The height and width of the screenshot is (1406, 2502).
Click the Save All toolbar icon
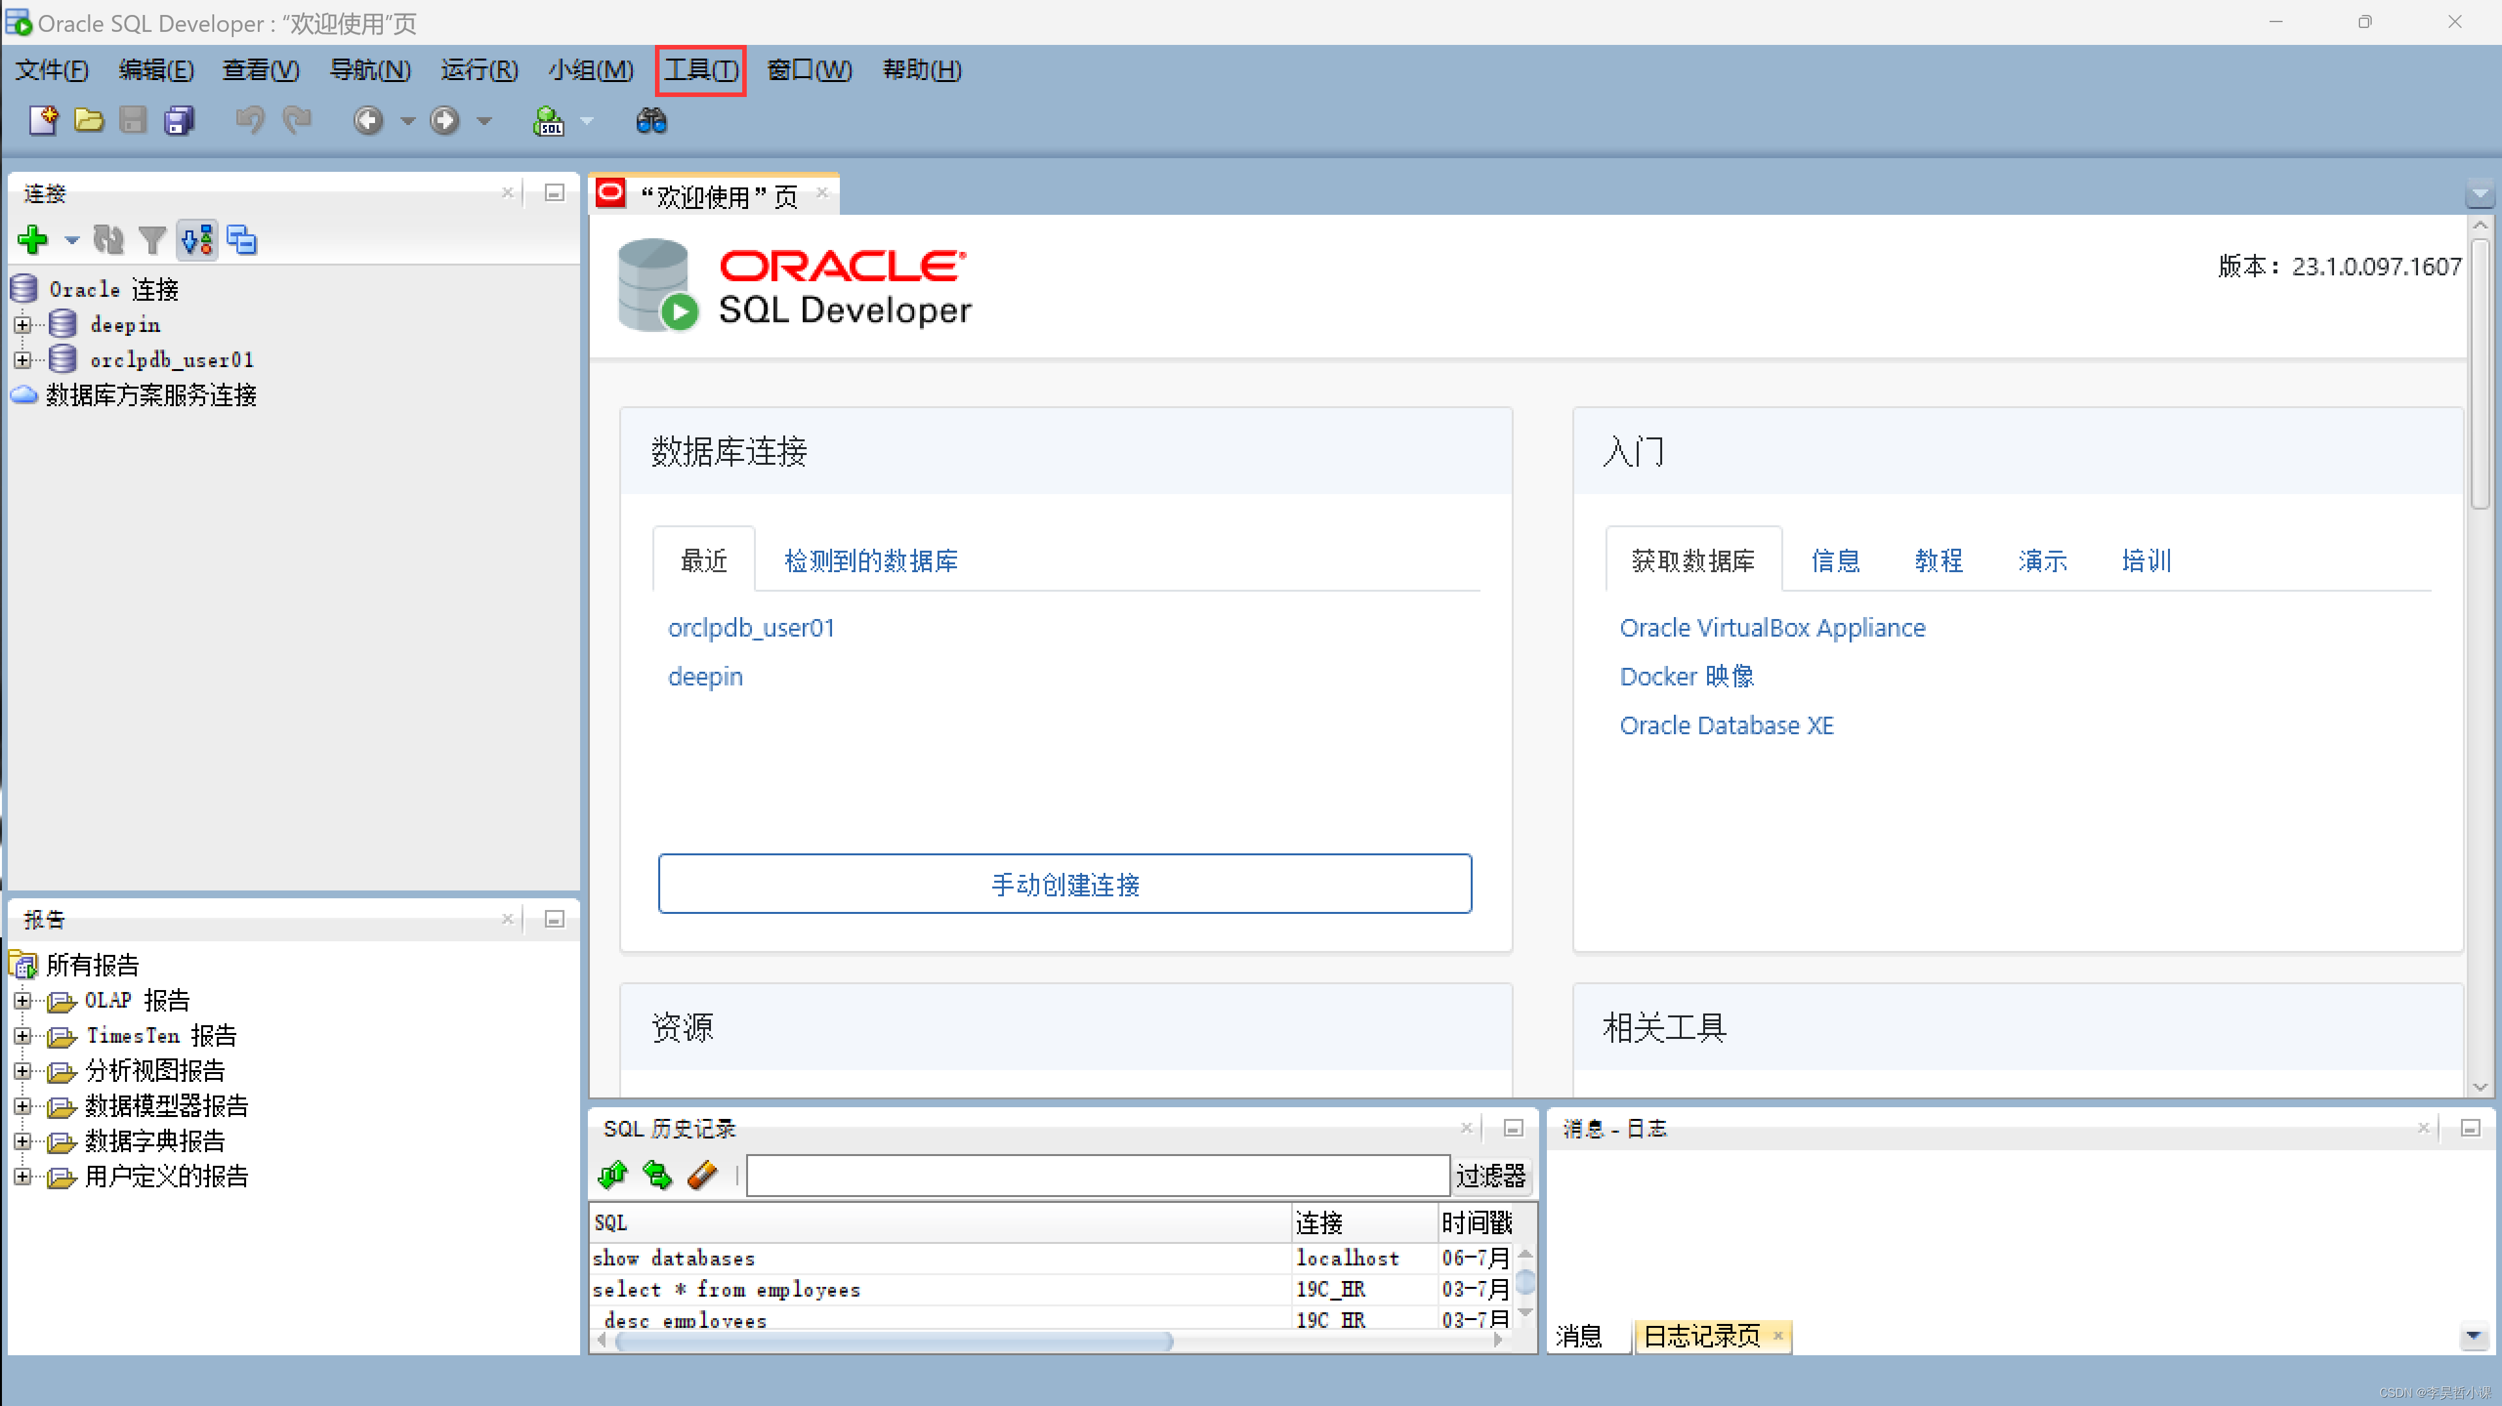[178, 120]
